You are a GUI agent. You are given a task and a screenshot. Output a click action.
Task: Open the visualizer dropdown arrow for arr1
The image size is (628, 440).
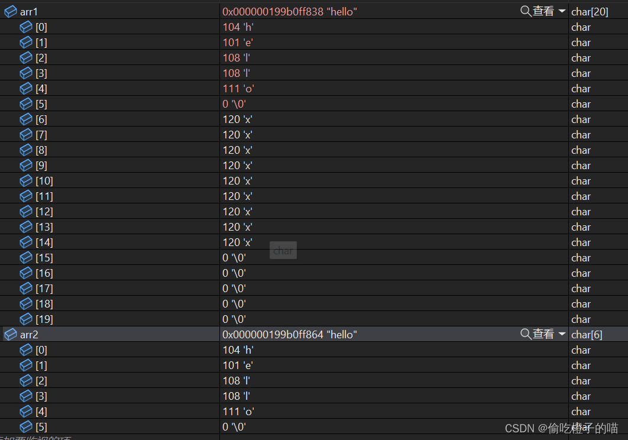click(562, 11)
